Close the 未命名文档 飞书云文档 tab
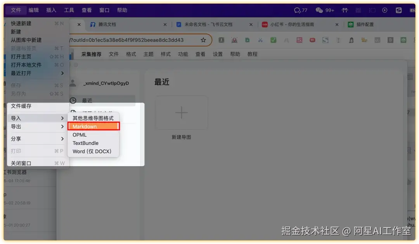 tap(251, 24)
